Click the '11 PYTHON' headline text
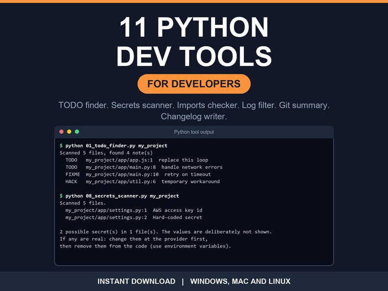This screenshot has height=291, width=388. point(194,27)
